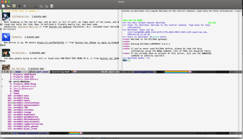Open the nnreddit:chickens group

pos(23,110)
